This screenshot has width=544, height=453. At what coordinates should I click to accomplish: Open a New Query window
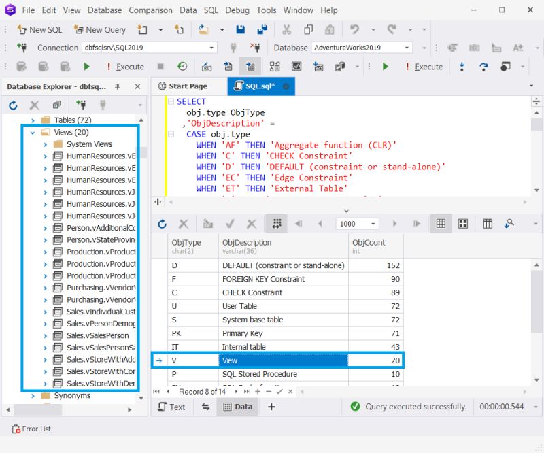click(100, 30)
